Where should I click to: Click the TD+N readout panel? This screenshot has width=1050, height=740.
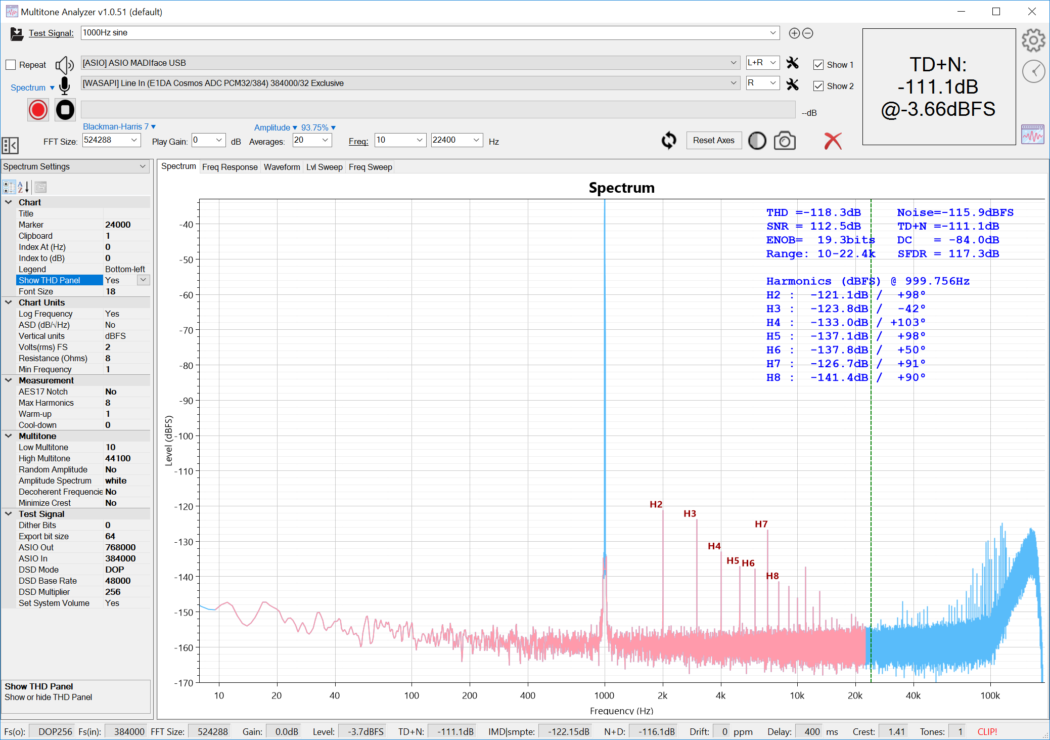coord(939,86)
